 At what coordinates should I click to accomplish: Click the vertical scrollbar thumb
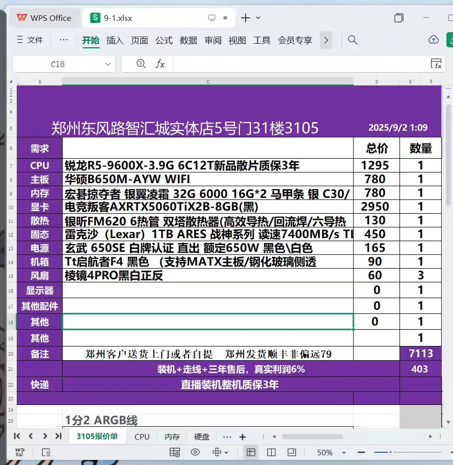click(448, 155)
